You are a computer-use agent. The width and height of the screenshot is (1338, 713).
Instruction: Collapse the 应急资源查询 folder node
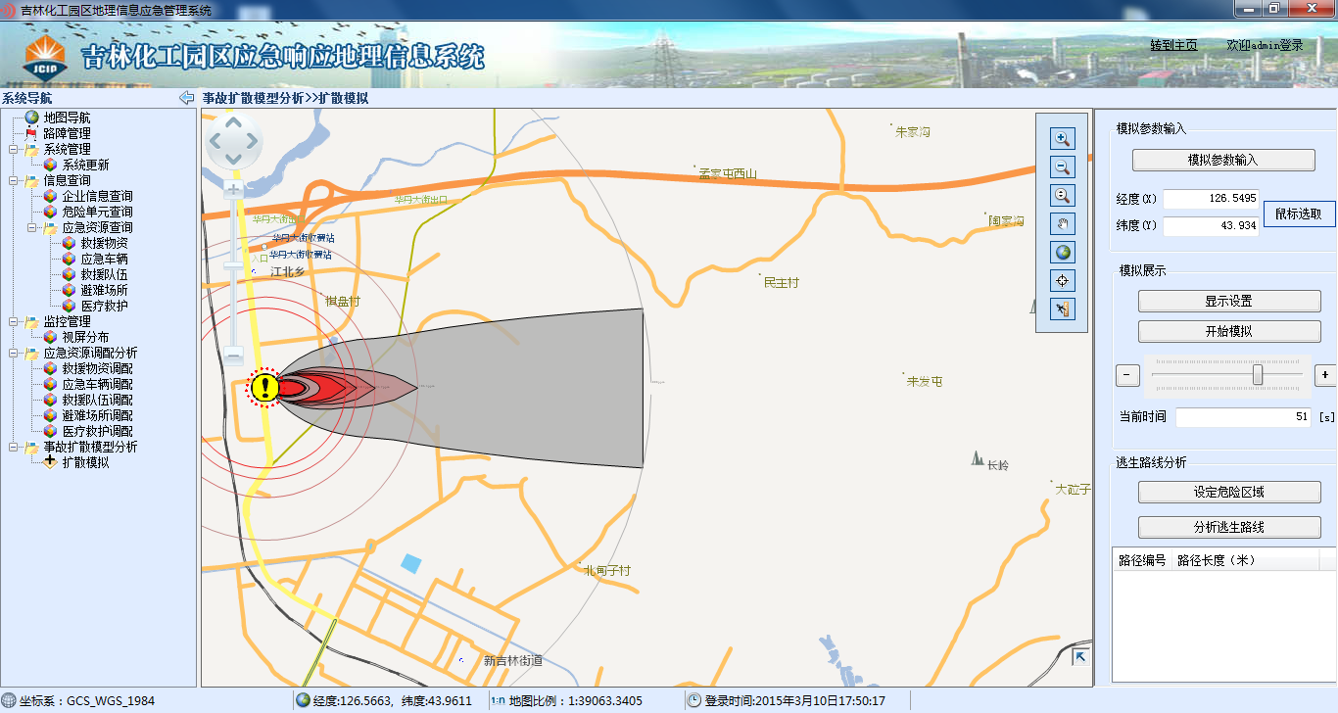click(32, 227)
